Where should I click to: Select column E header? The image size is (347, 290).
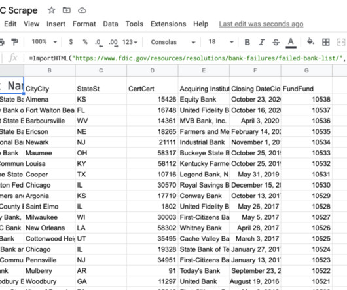[204, 70]
